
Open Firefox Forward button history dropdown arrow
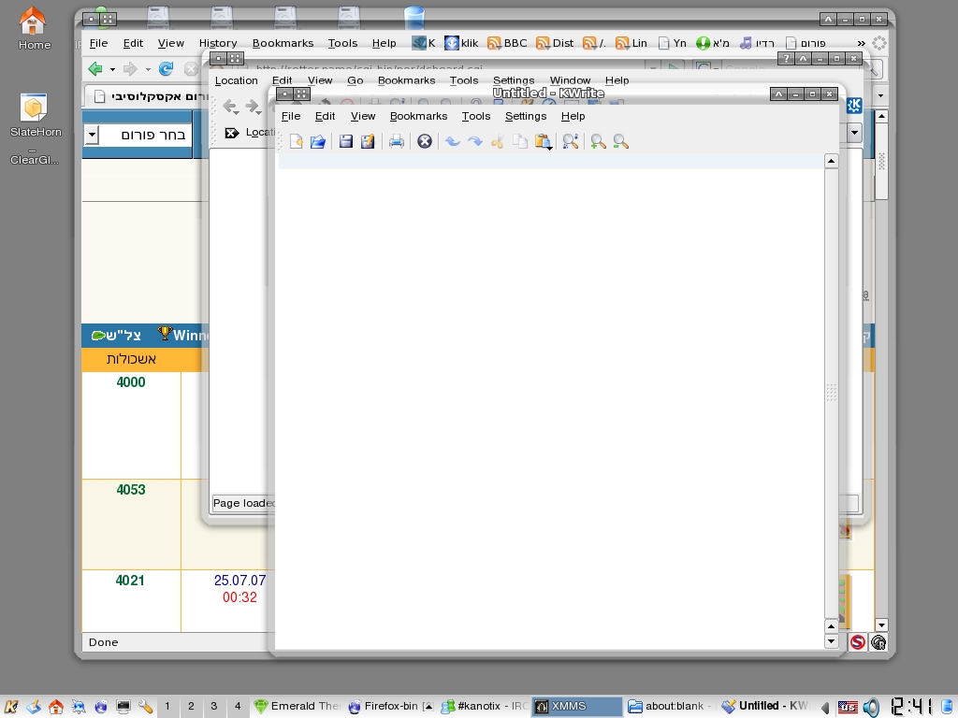coord(148,69)
